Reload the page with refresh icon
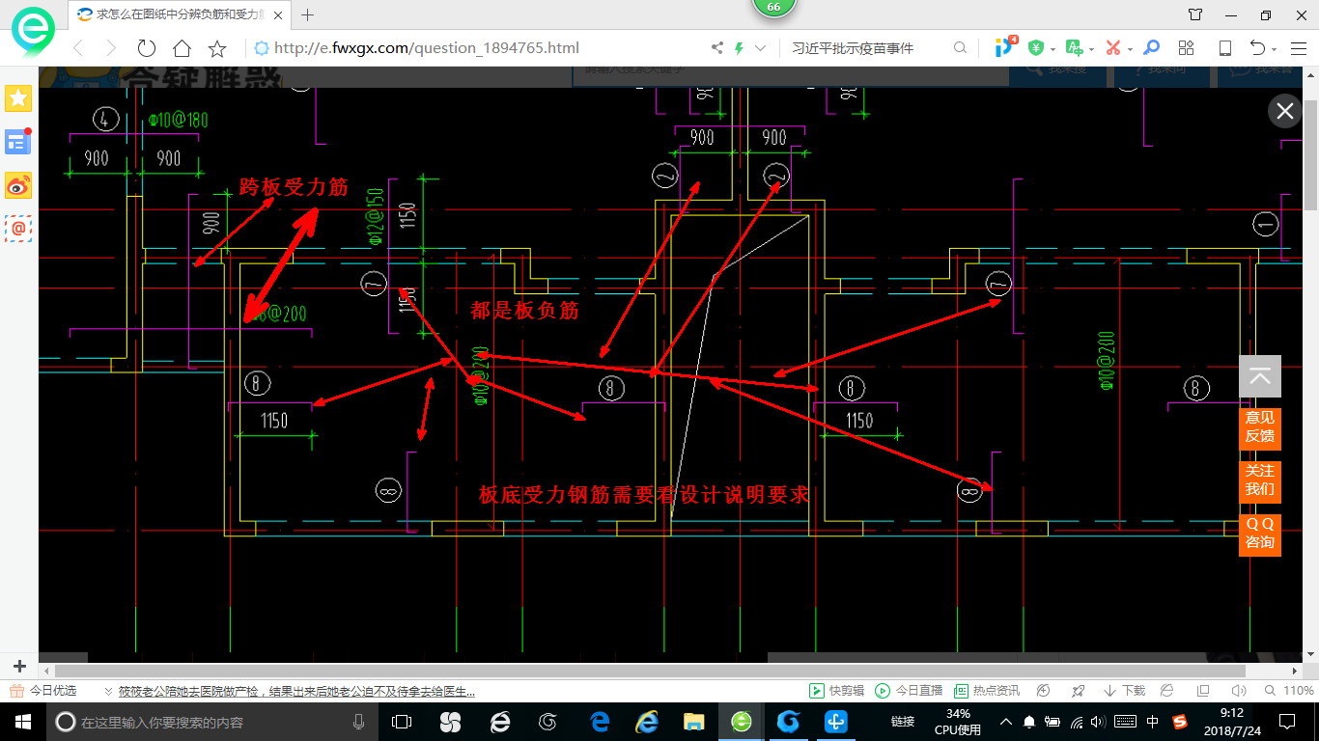 146,48
